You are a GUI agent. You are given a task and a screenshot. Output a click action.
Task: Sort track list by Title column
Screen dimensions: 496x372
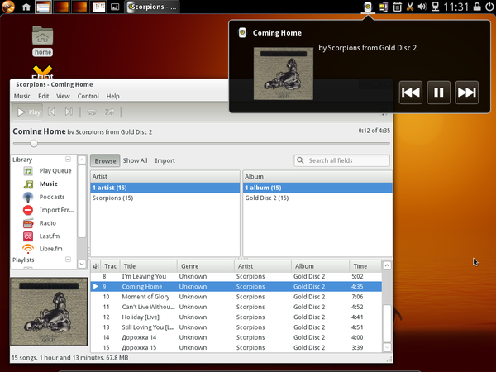coord(149,266)
